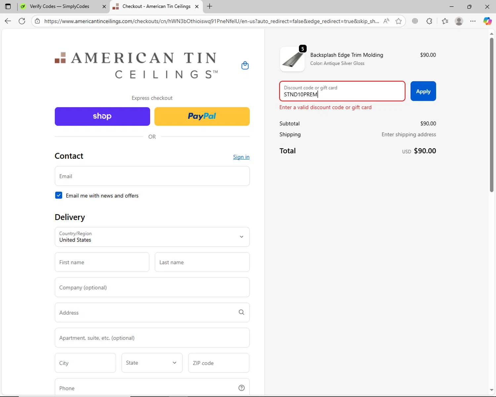The width and height of the screenshot is (496, 397).
Task: Open the Settings and more ellipsis menu
Action: click(473, 21)
